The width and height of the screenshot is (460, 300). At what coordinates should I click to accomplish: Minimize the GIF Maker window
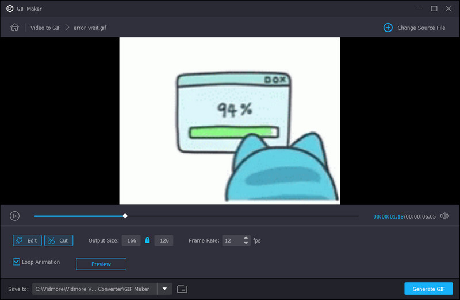coord(419,9)
